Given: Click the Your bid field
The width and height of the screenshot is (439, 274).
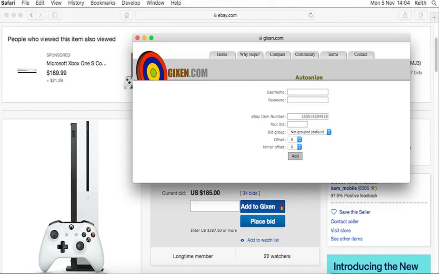Looking at the screenshot, I should (297, 124).
